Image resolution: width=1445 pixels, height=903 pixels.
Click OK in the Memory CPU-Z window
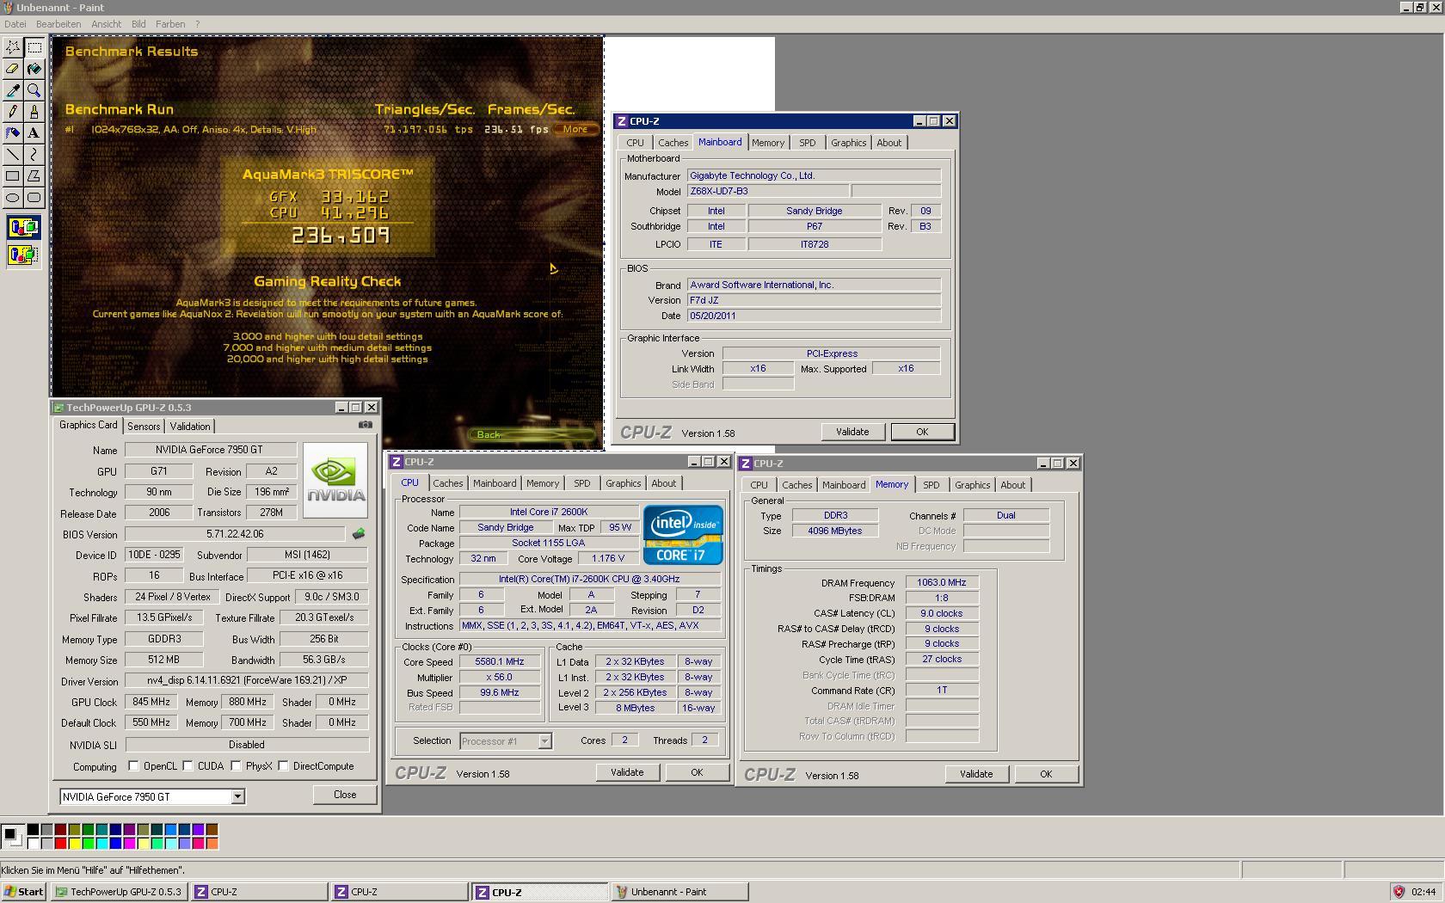[1046, 774]
